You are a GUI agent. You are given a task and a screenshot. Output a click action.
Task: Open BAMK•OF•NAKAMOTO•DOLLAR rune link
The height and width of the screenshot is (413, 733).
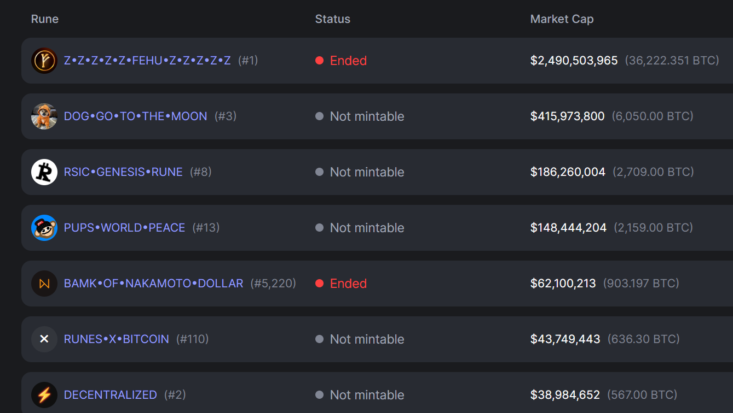tap(153, 284)
